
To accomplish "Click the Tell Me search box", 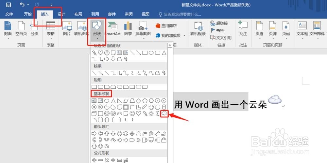I will pyautogui.click(x=180, y=14).
